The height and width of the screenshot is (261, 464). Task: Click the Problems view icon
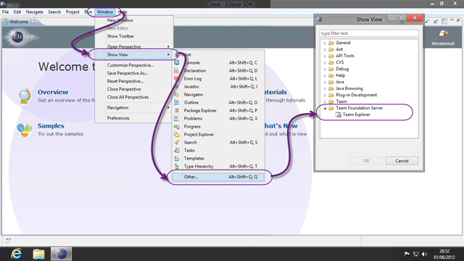point(177,118)
